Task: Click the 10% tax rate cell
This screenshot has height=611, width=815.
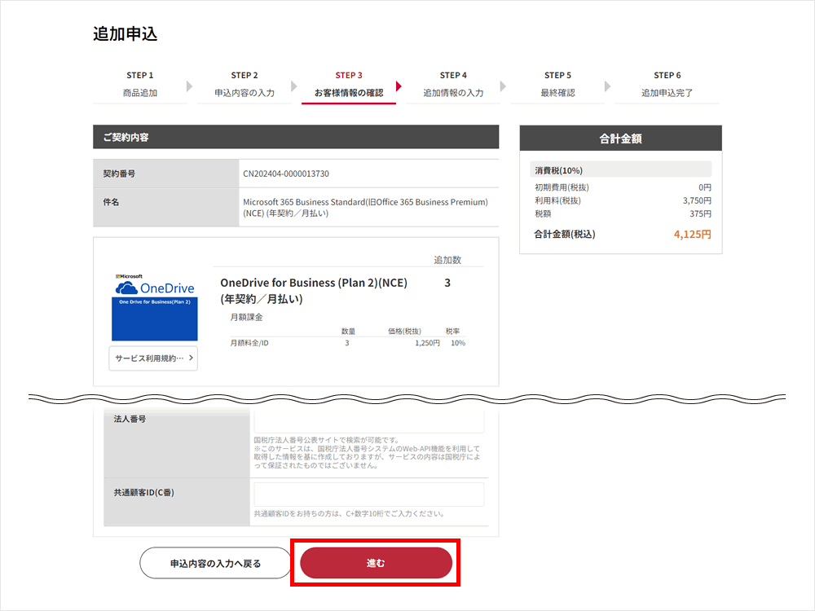Action: (458, 343)
